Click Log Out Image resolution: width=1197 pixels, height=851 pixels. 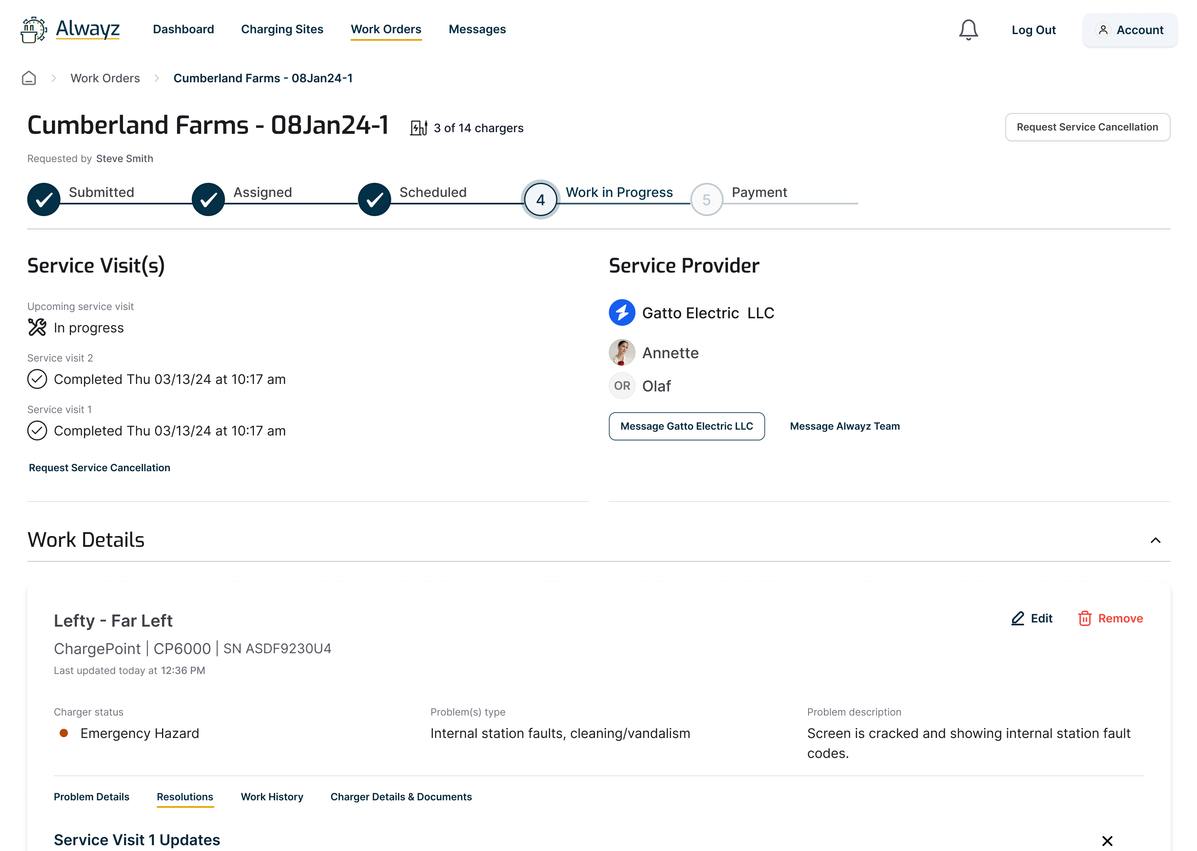[1034, 30]
